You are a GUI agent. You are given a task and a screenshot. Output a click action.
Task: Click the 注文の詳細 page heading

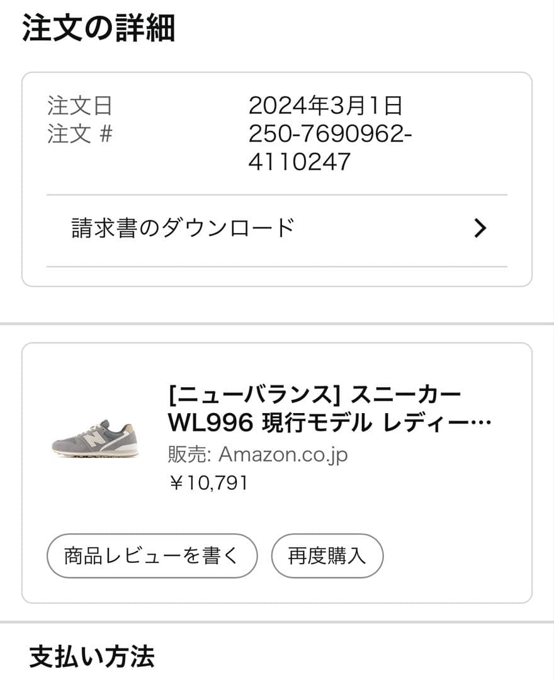[99, 28]
